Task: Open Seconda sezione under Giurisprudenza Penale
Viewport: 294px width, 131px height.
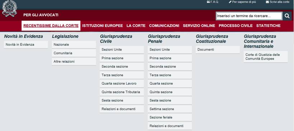Action: click(170, 66)
